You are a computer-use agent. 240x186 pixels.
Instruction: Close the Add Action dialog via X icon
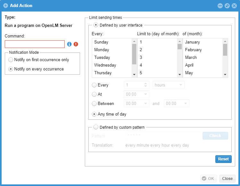(x=234, y=6)
